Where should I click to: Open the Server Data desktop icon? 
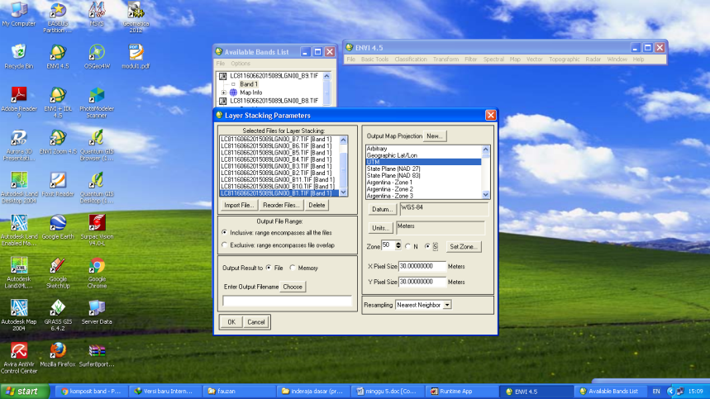point(97,311)
